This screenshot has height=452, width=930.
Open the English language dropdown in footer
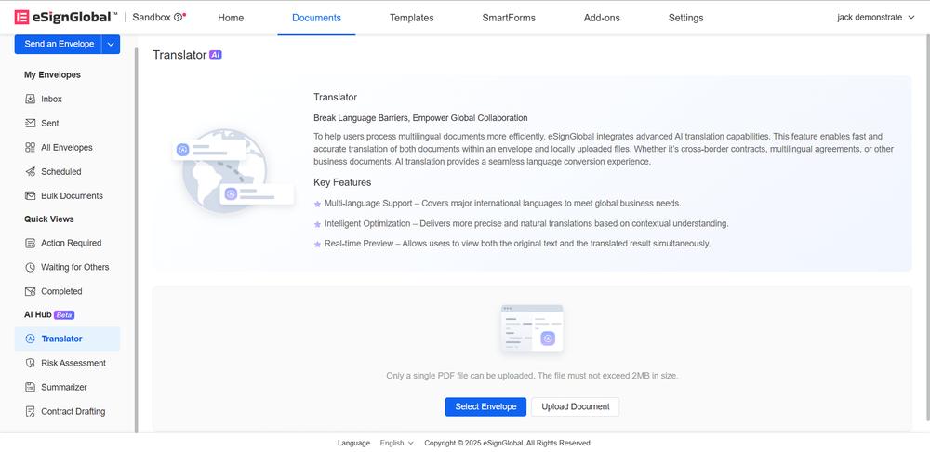pos(397,443)
